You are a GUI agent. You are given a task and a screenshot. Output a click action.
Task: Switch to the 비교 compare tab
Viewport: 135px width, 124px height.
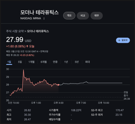tap(83, 16)
